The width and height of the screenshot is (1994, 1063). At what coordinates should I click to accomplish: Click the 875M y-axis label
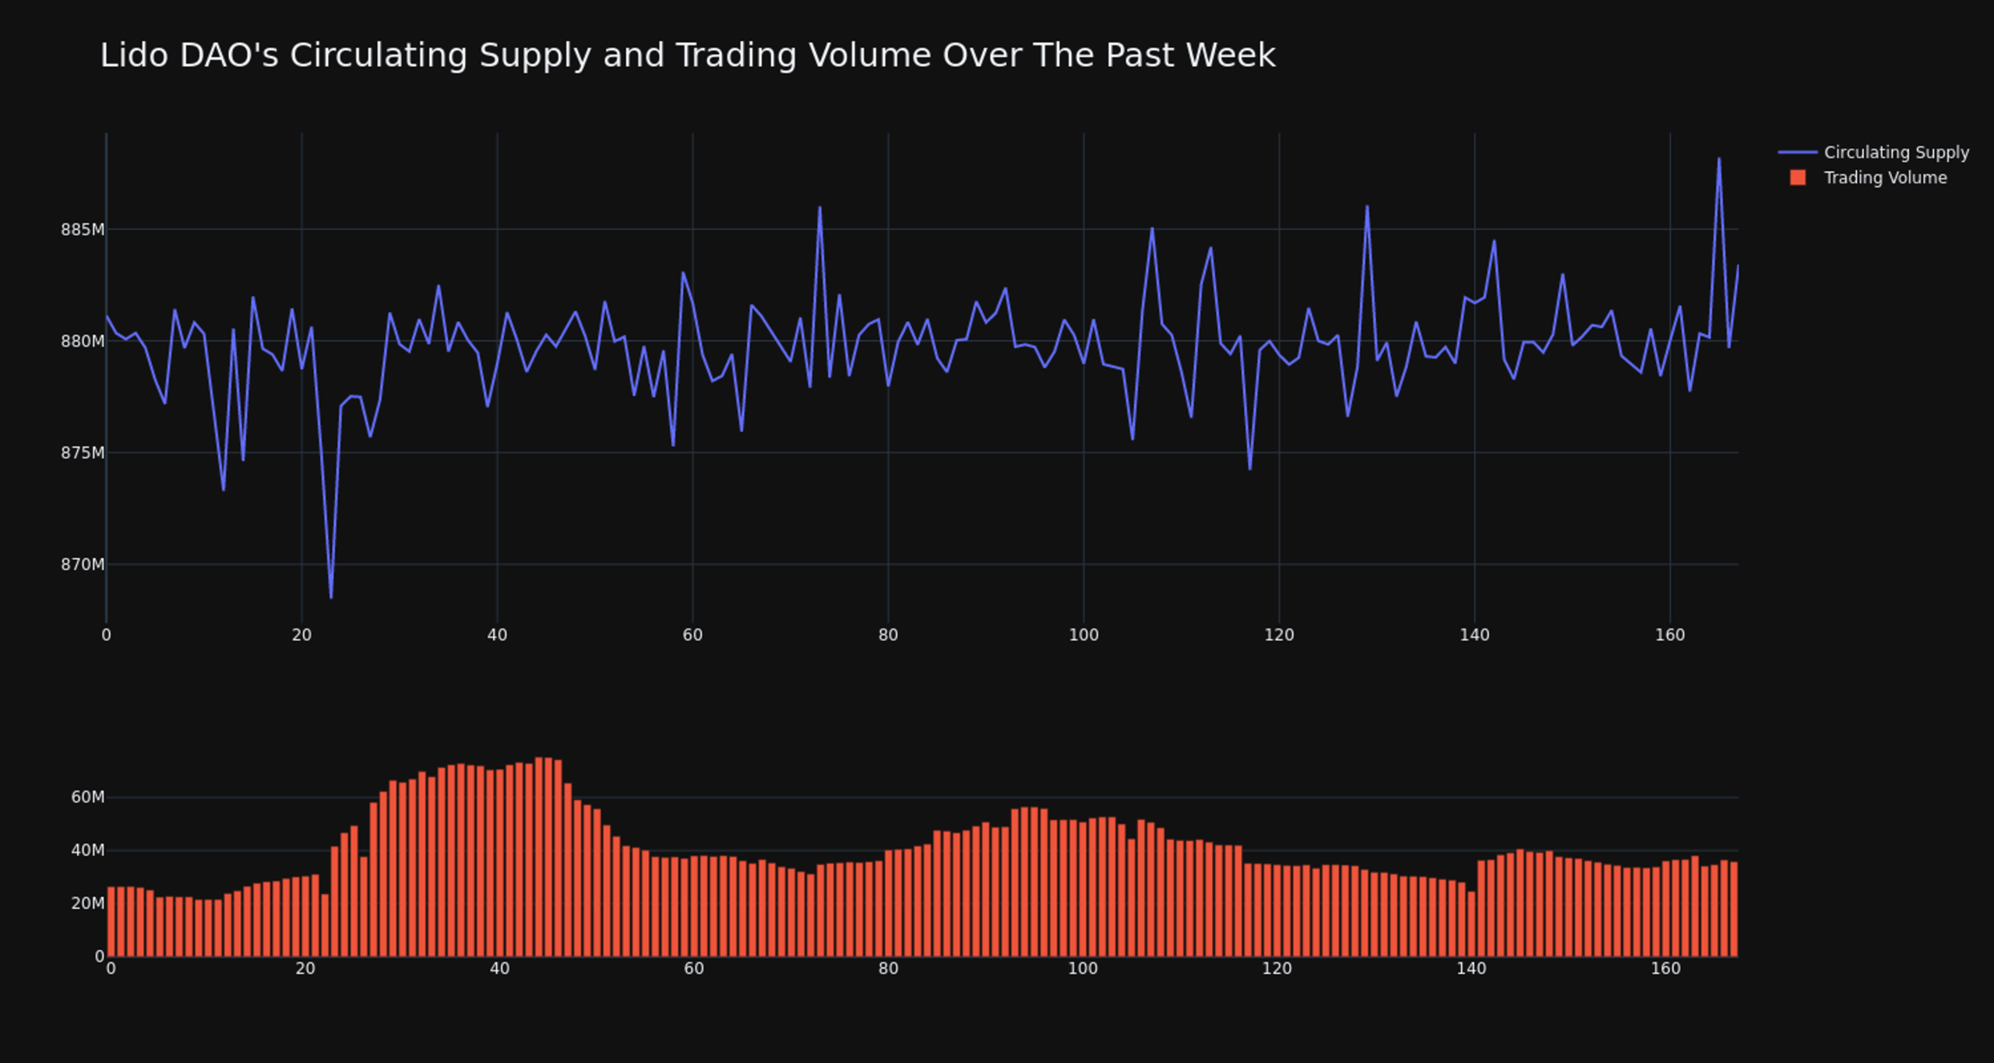coord(82,453)
